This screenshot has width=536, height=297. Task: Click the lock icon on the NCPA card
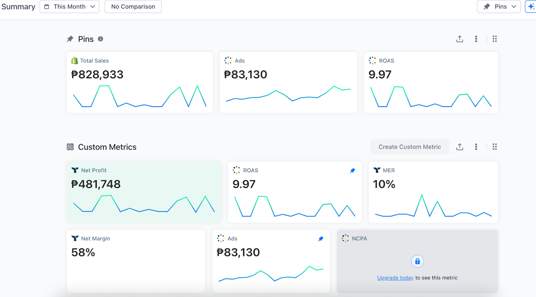(418, 261)
